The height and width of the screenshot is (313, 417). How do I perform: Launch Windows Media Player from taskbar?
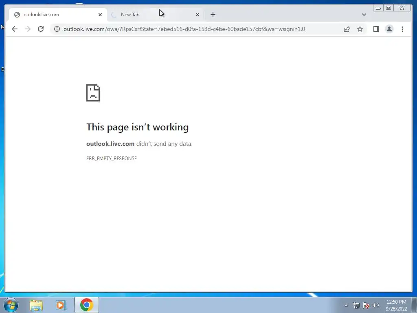point(61,305)
